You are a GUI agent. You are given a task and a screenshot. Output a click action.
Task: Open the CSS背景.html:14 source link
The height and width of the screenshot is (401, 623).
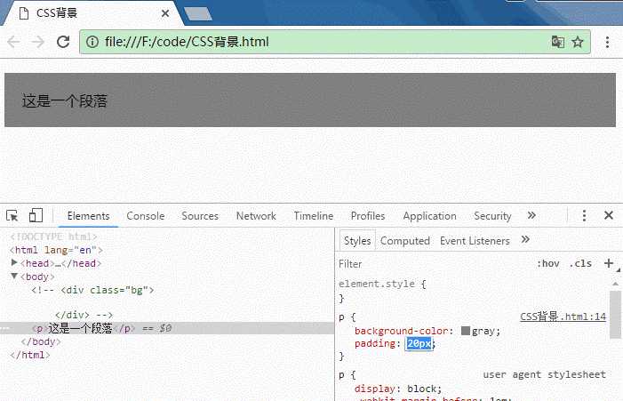point(563,317)
